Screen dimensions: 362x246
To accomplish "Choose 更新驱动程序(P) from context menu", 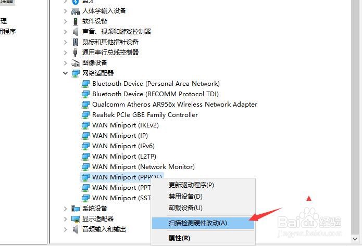I will 191,185.
